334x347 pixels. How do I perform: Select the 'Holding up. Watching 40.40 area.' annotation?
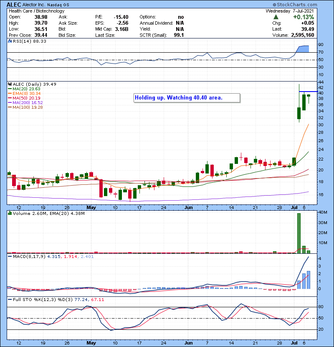[x=187, y=98]
